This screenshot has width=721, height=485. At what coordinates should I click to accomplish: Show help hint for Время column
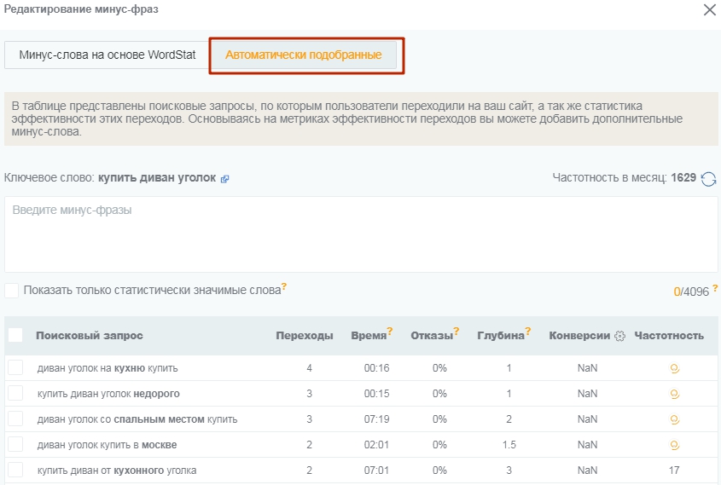390,332
